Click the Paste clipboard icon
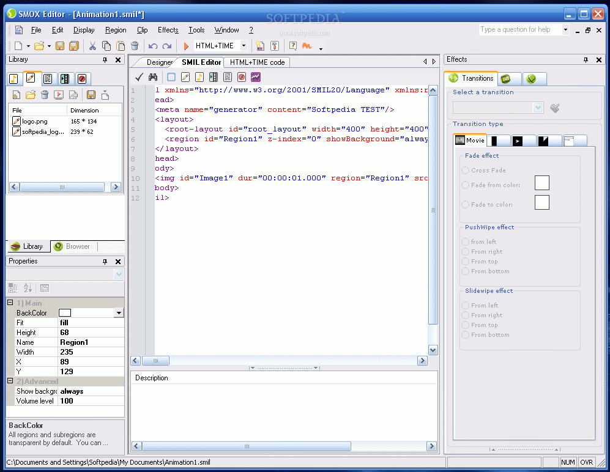This screenshot has width=610, height=472. (x=121, y=46)
